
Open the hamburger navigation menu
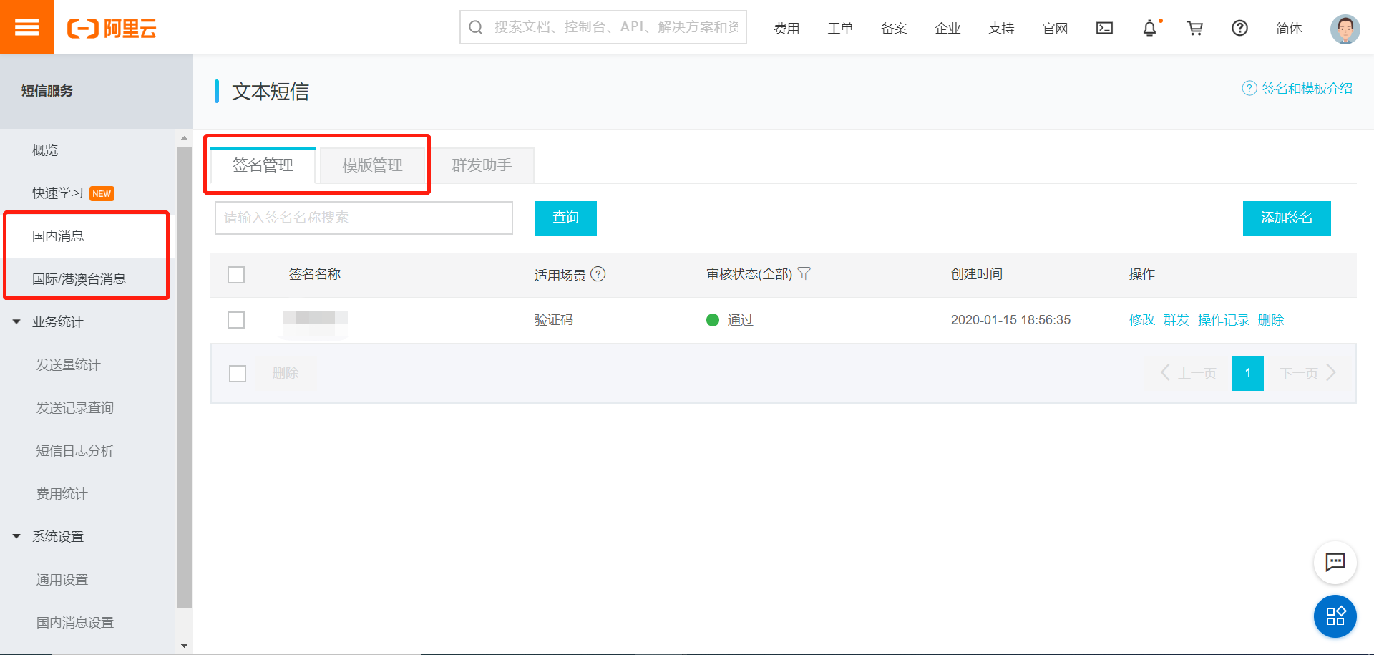click(x=26, y=27)
